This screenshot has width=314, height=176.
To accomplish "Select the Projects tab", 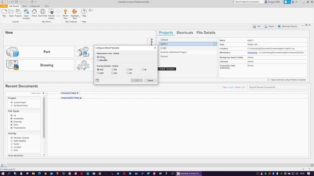I will (x=166, y=33).
